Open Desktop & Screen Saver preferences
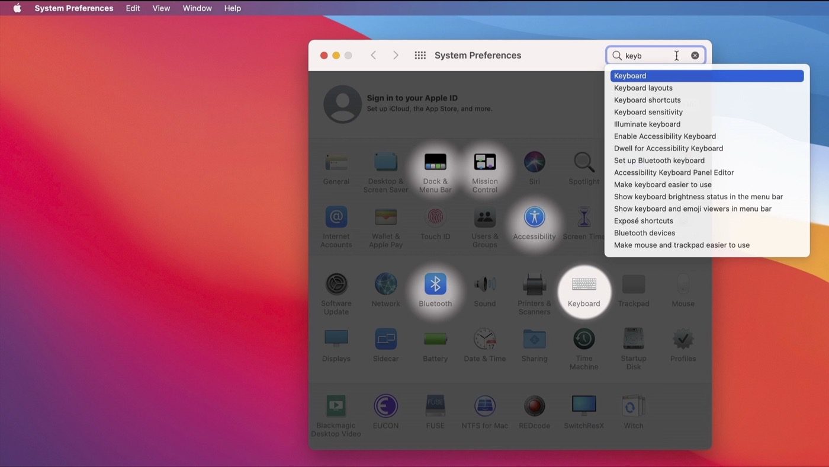The image size is (829, 467). (x=385, y=162)
